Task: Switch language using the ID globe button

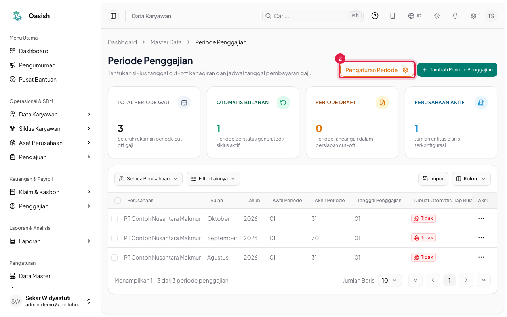Action: pos(415,16)
